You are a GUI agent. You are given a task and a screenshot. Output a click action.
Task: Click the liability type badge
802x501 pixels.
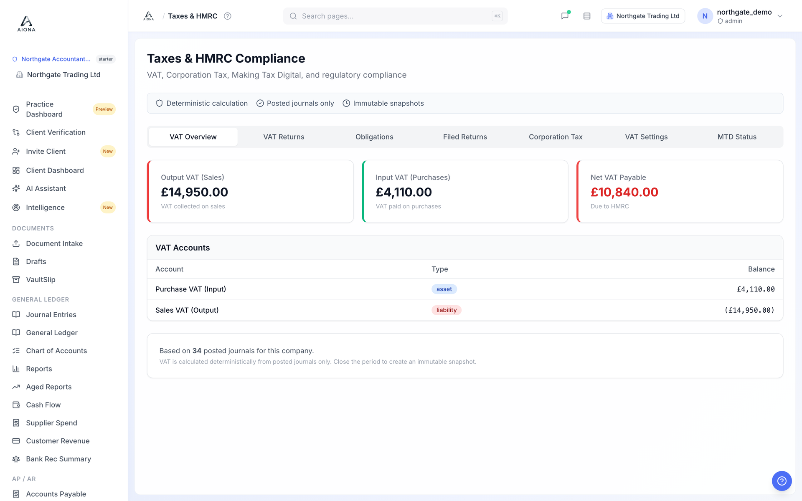(x=446, y=310)
